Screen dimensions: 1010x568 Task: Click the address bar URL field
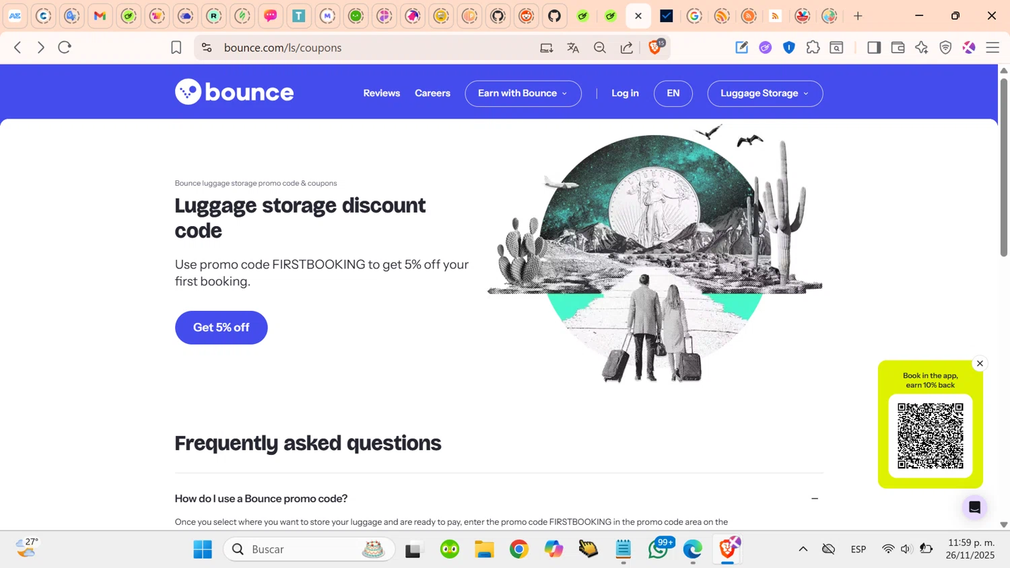(x=377, y=48)
